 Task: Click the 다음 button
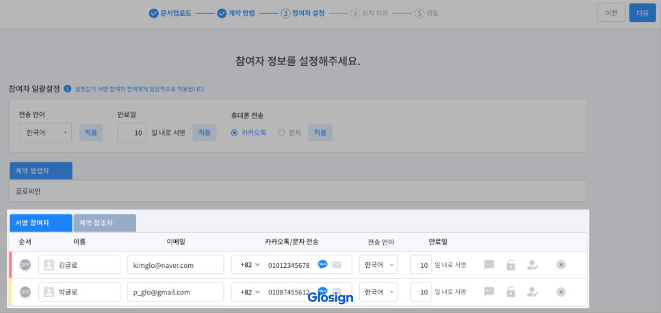643,13
